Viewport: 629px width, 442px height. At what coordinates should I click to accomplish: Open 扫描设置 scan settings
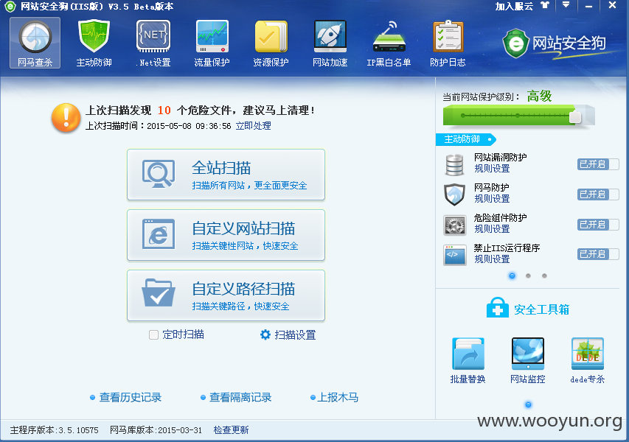tap(295, 334)
